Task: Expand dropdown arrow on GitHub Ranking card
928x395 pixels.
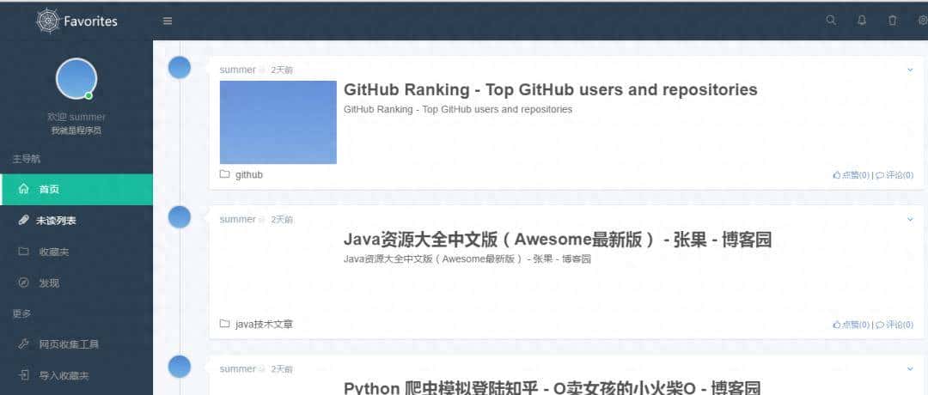Action: pyautogui.click(x=910, y=70)
